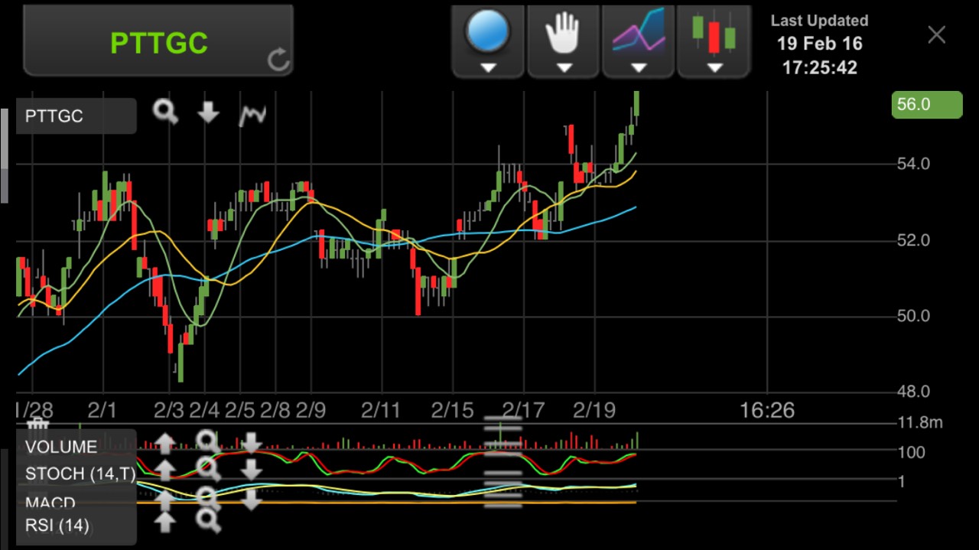Close the chart with X button
979x550 pixels.
coord(936,34)
